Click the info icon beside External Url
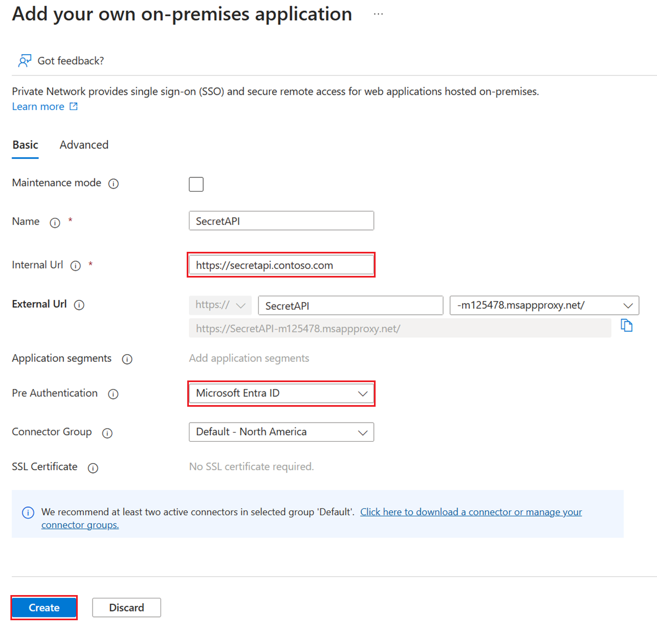 (79, 305)
